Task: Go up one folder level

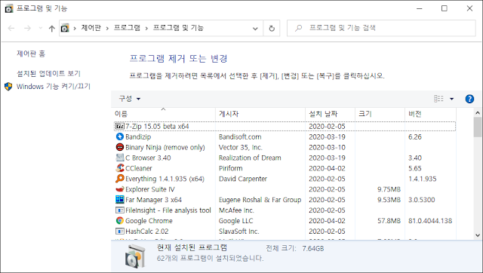Action: (52, 29)
